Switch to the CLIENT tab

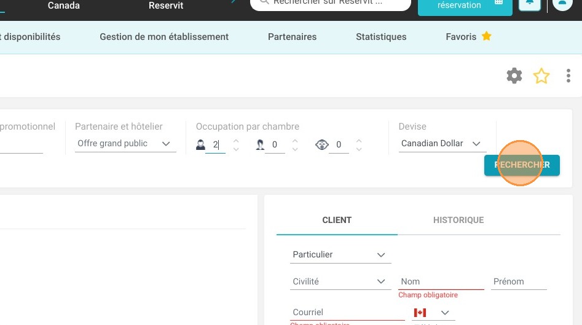[337, 221]
